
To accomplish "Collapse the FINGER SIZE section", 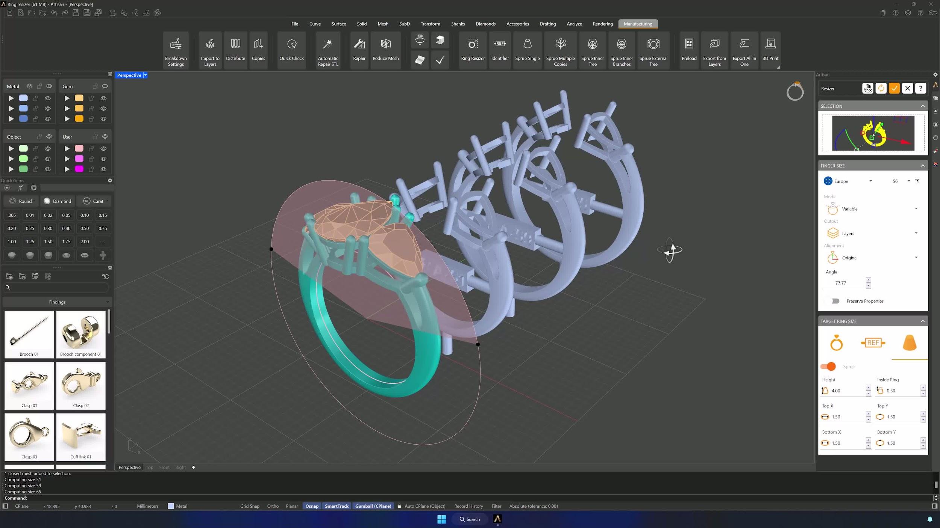I will 922,166.
